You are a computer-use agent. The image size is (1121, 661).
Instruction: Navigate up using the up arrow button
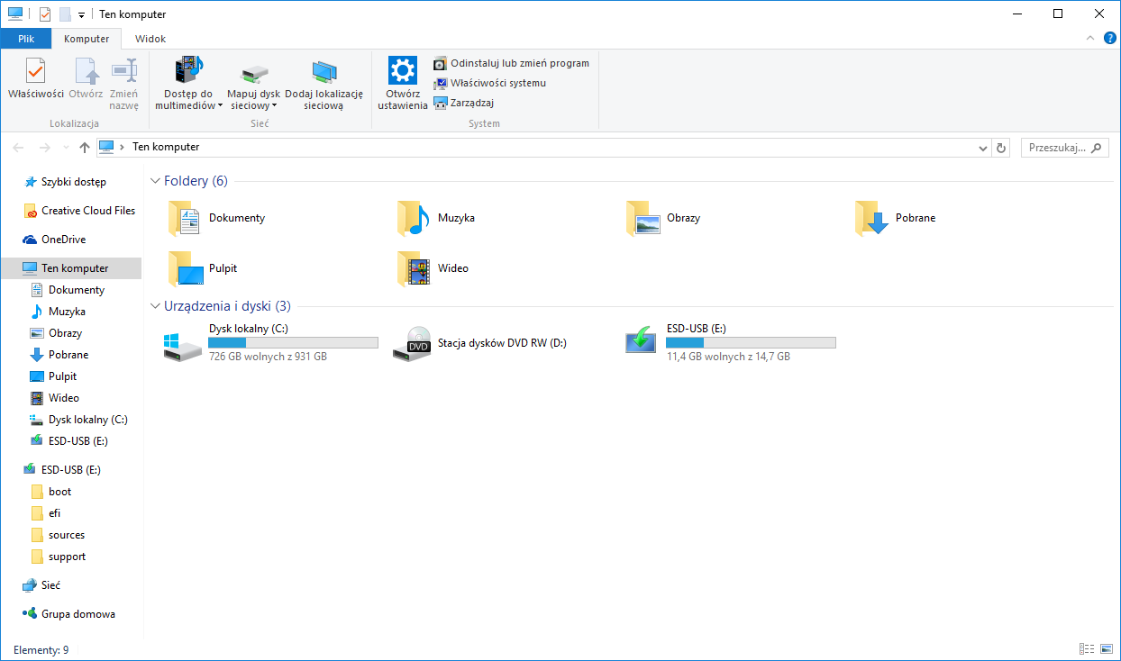click(x=84, y=147)
